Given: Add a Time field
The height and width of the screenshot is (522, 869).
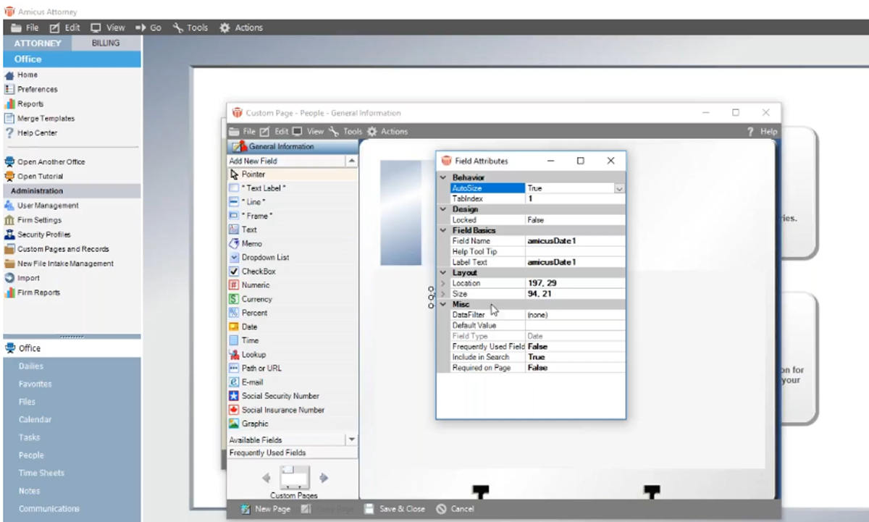Looking at the screenshot, I should [293, 340].
